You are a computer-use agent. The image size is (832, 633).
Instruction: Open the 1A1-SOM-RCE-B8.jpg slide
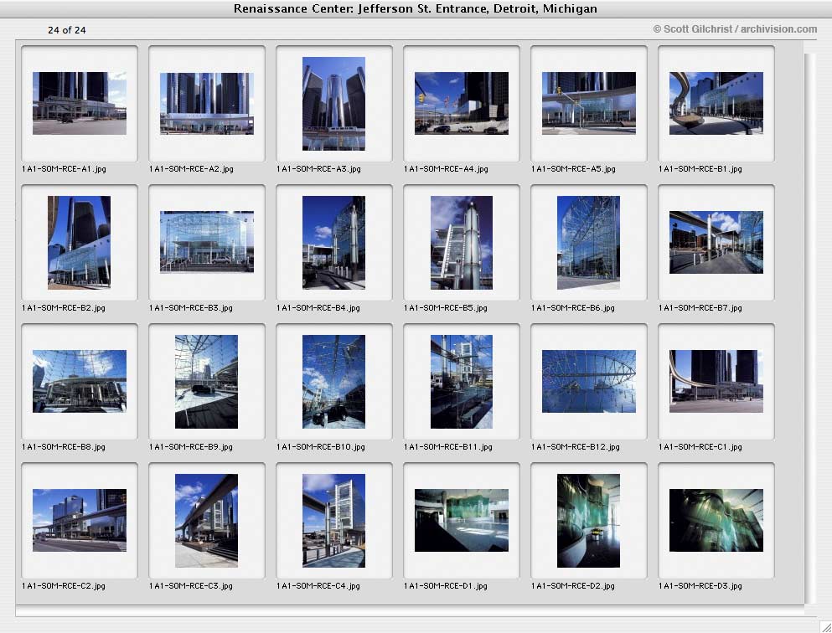80,381
